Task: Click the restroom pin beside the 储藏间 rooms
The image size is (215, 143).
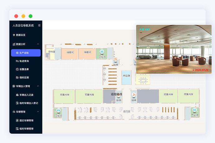Action: [102, 52]
